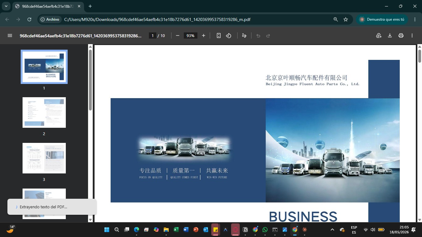The height and width of the screenshot is (237, 422).
Task: Open the clock and date panel
Action: coord(399,230)
